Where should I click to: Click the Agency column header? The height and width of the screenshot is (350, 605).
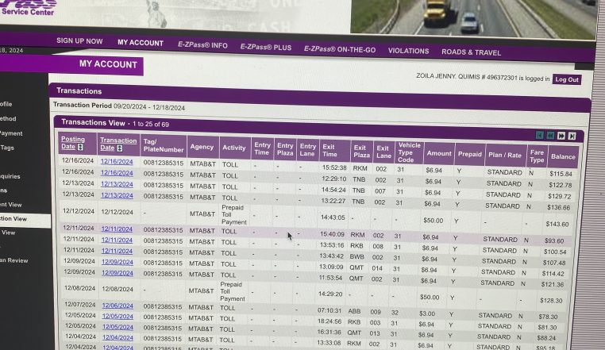tap(202, 147)
